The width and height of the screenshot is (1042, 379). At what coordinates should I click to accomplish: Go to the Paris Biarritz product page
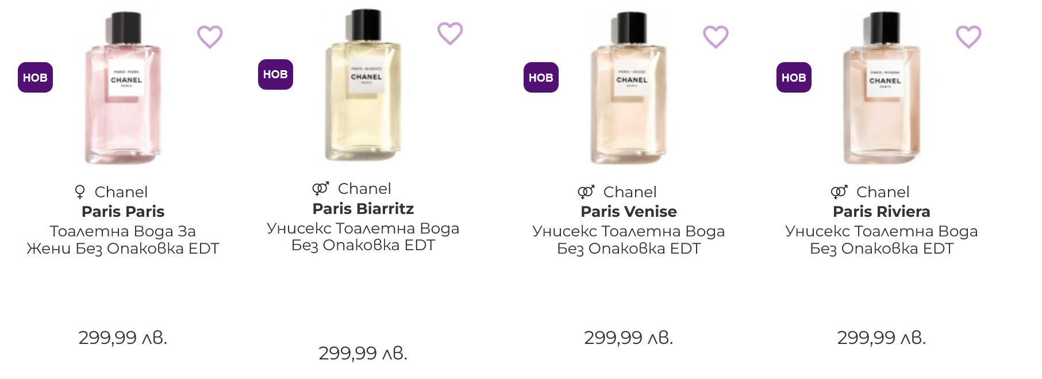[x=363, y=208]
